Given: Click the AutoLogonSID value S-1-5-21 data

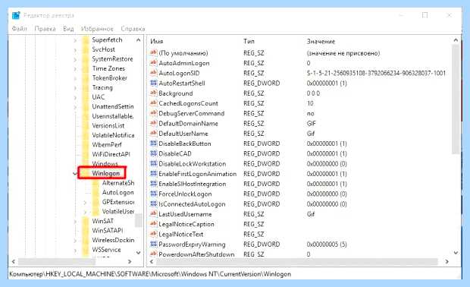Looking at the screenshot, I should point(376,73).
